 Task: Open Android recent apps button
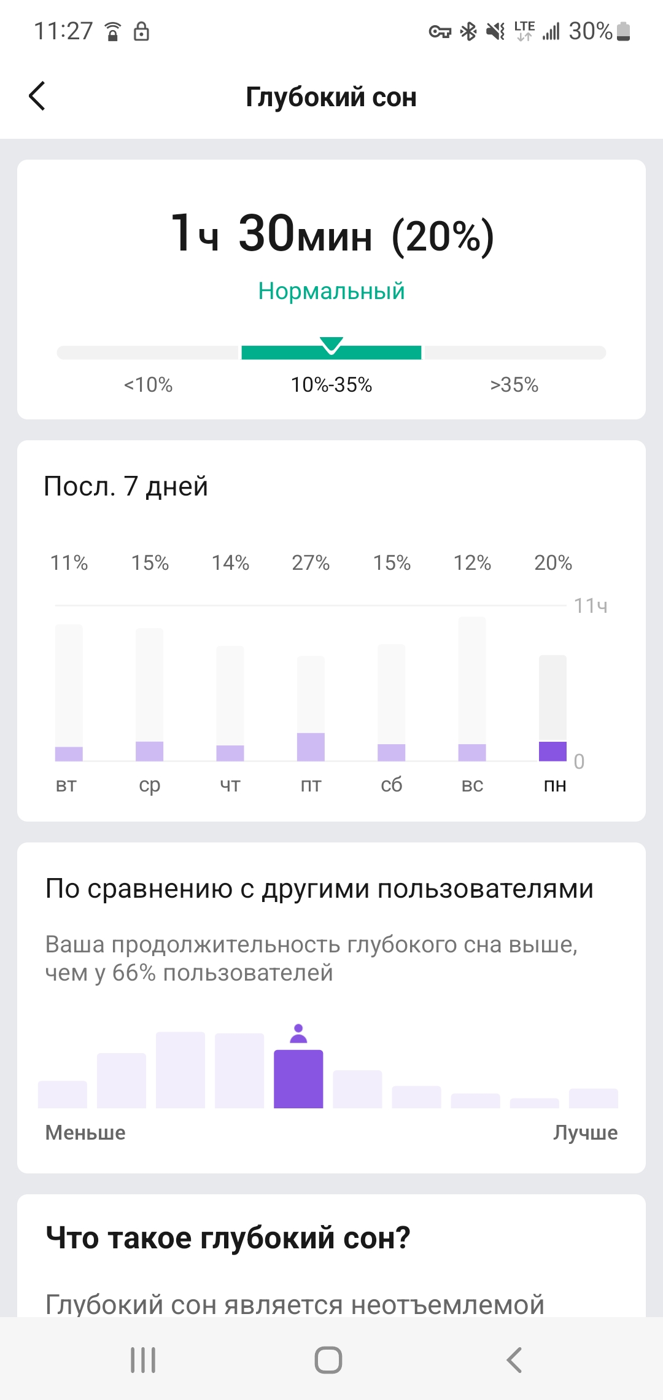point(143,1359)
